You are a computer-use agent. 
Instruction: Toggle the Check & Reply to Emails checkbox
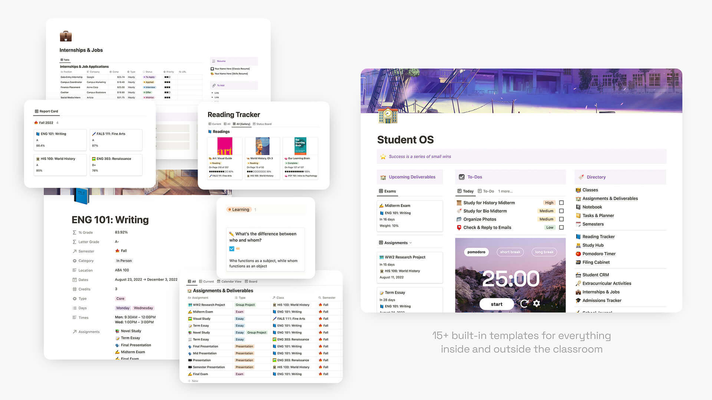[x=561, y=228]
